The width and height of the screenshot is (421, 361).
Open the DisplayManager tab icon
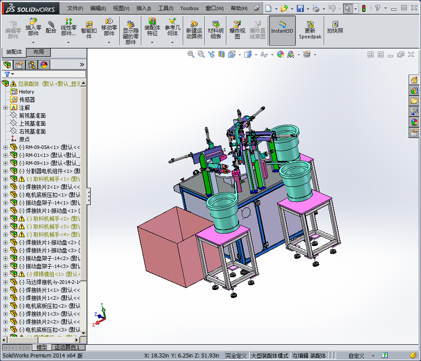[44, 65]
